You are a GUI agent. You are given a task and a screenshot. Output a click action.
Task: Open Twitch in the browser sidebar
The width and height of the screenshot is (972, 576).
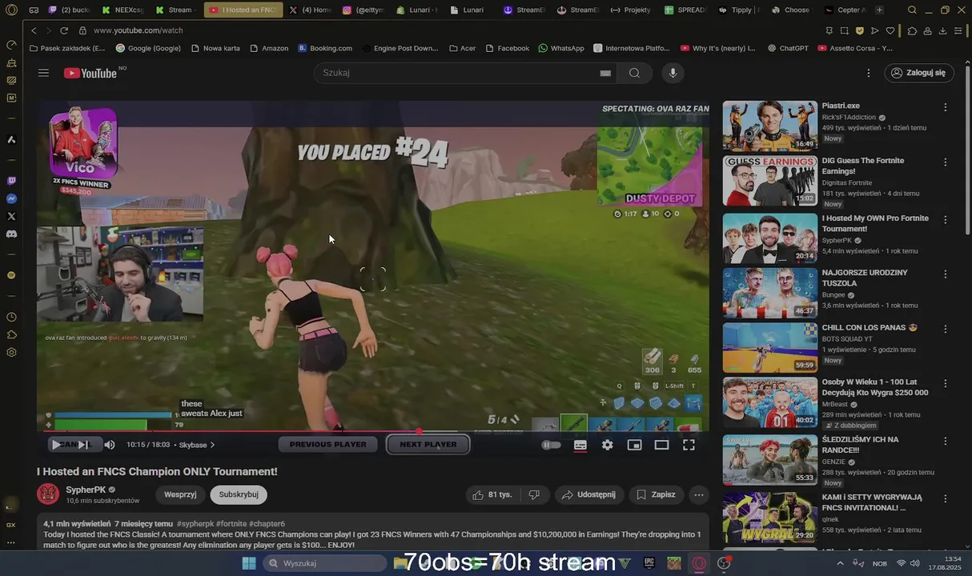(x=11, y=182)
